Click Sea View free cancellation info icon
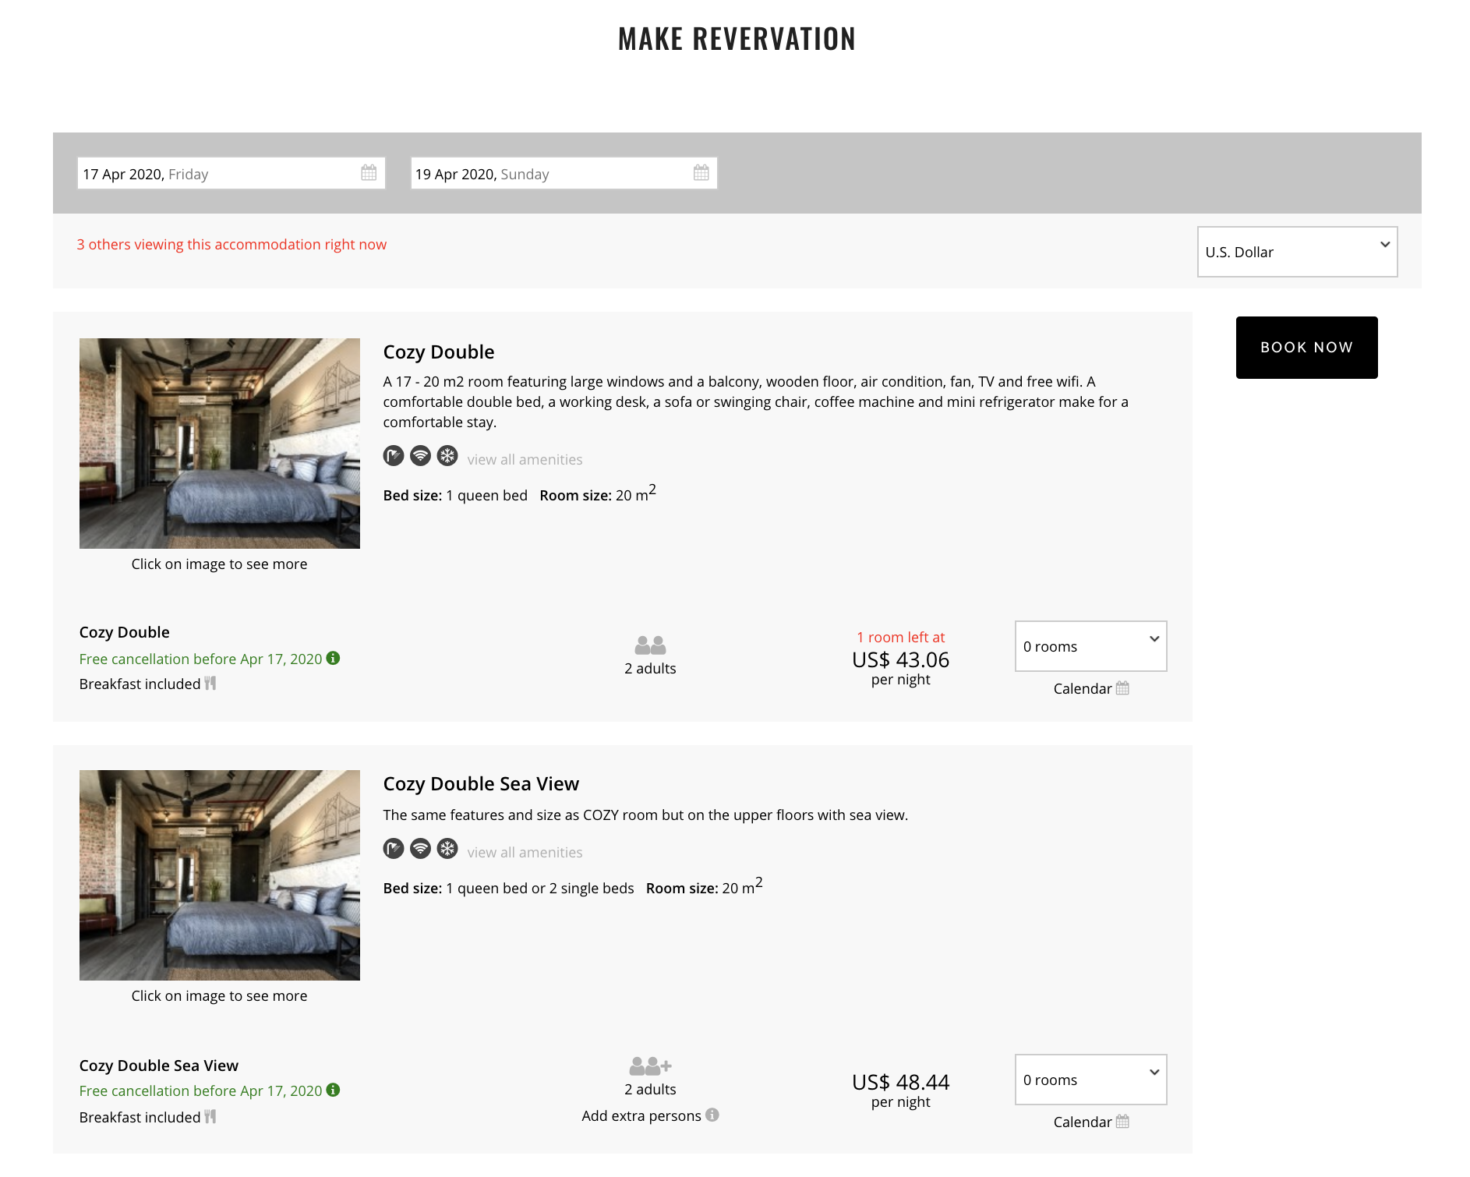1470x1177 pixels. [x=334, y=1090]
